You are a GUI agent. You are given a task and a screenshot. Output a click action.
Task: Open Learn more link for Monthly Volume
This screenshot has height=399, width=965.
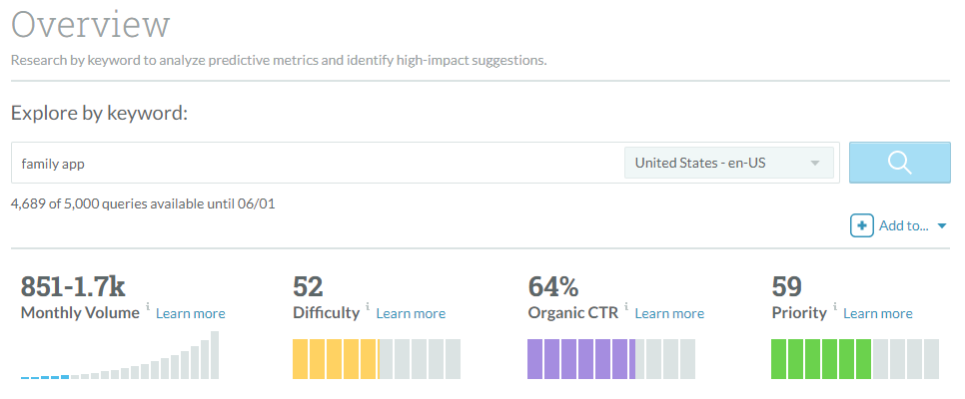coord(191,313)
